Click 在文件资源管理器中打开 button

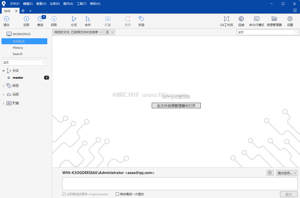click(x=176, y=106)
